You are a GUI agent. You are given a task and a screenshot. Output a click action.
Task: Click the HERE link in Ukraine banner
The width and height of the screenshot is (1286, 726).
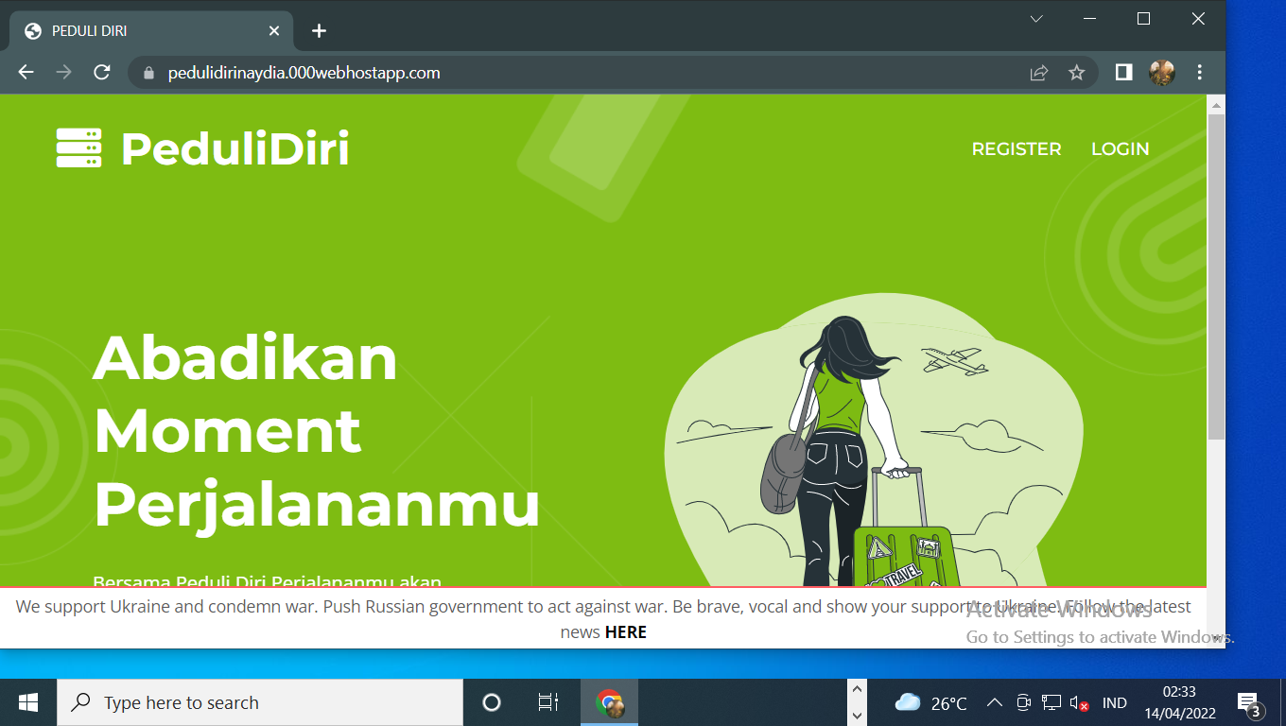click(x=625, y=632)
